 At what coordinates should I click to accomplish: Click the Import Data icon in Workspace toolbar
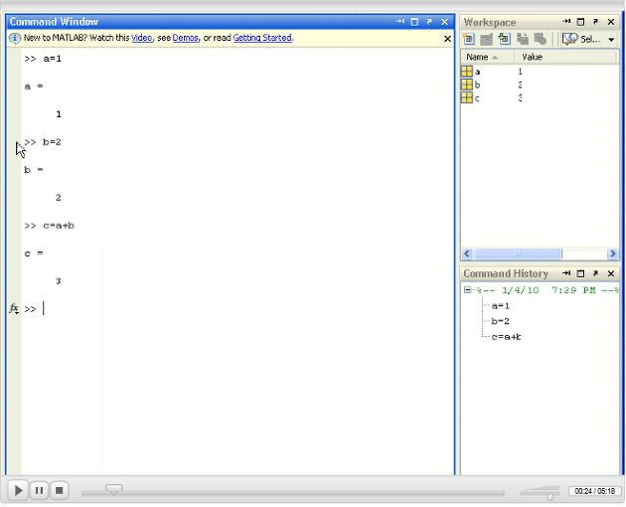[x=504, y=39]
